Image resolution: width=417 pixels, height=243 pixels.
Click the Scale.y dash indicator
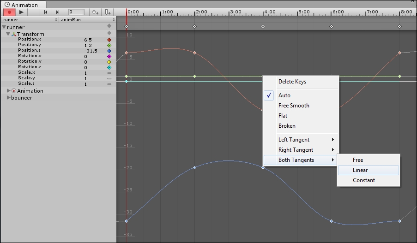109,78
